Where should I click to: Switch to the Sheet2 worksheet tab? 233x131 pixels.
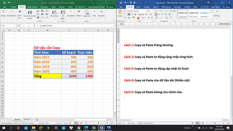point(27,119)
